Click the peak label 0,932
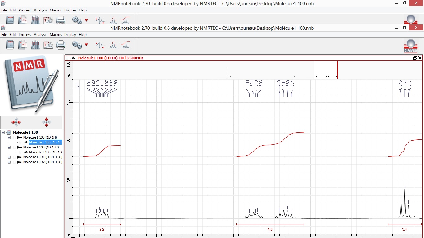This screenshot has height=238, width=424. 405,86
